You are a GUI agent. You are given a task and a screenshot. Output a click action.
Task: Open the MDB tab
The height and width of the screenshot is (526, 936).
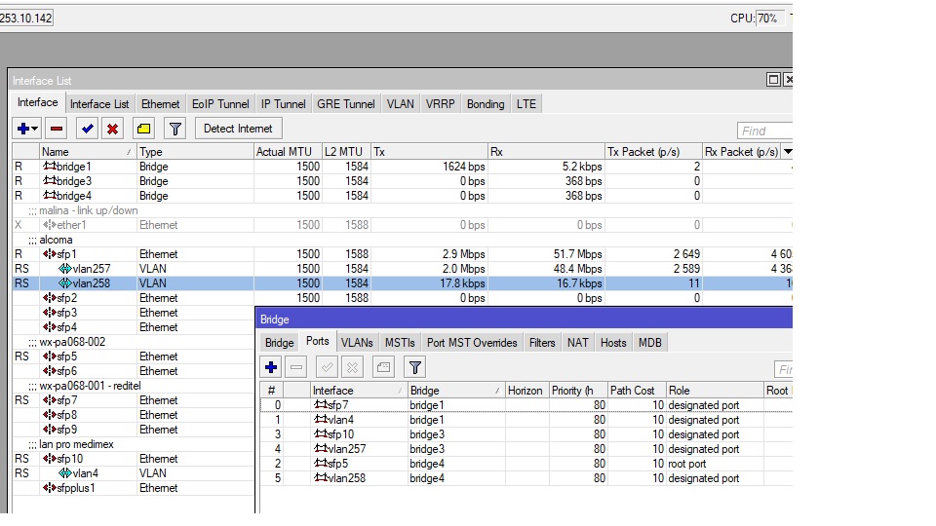[650, 343]
